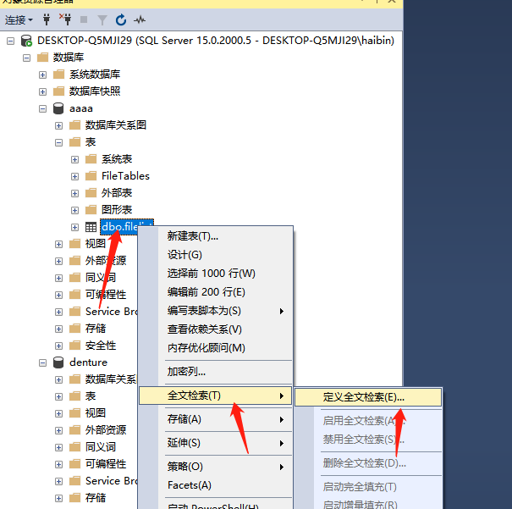Collapse the 数据库 folder node
The height and width of the screenshot is (509, 512).
tap(27, 58)
